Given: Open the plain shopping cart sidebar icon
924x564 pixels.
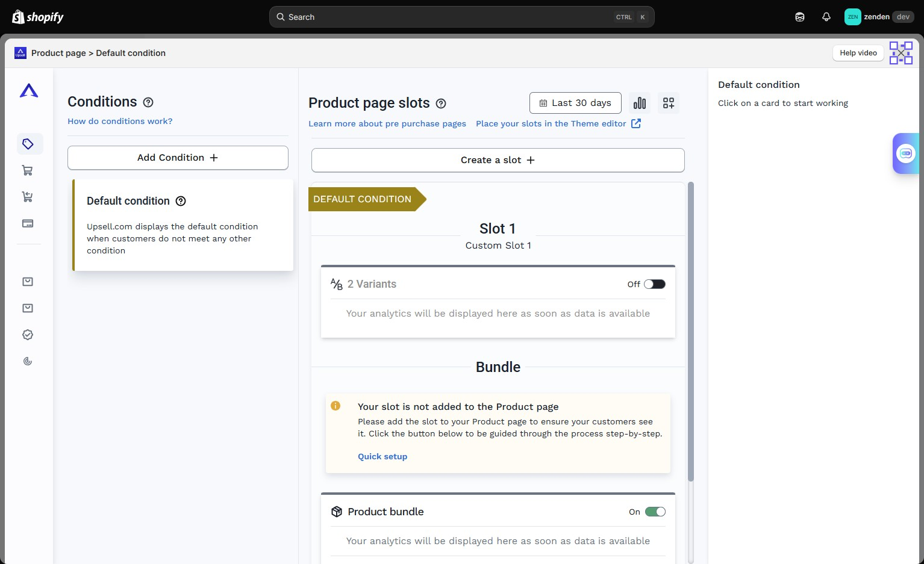Looking at the screenshot, I should tap(28, 170).
